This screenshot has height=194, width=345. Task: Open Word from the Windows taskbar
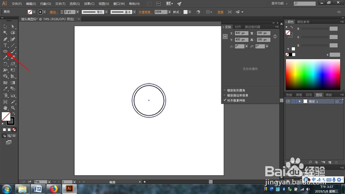point(38,189)
